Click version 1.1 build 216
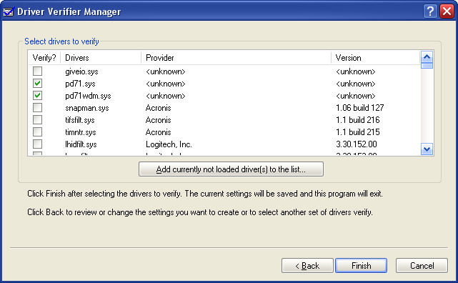The width and height of the screenshot is (458, 283). coord(357,120)
